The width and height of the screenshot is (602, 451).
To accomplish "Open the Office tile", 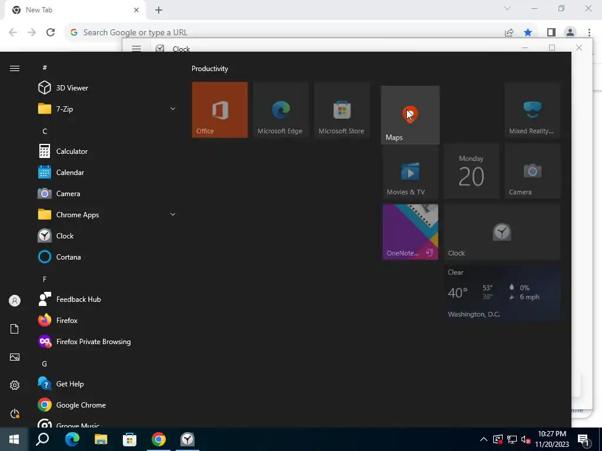I will 220,110.
